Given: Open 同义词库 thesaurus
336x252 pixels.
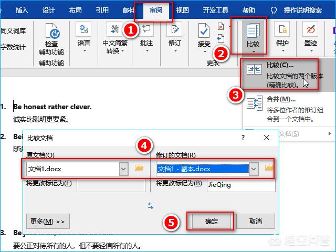Looking at the screenshot, I should pos(13,31).
